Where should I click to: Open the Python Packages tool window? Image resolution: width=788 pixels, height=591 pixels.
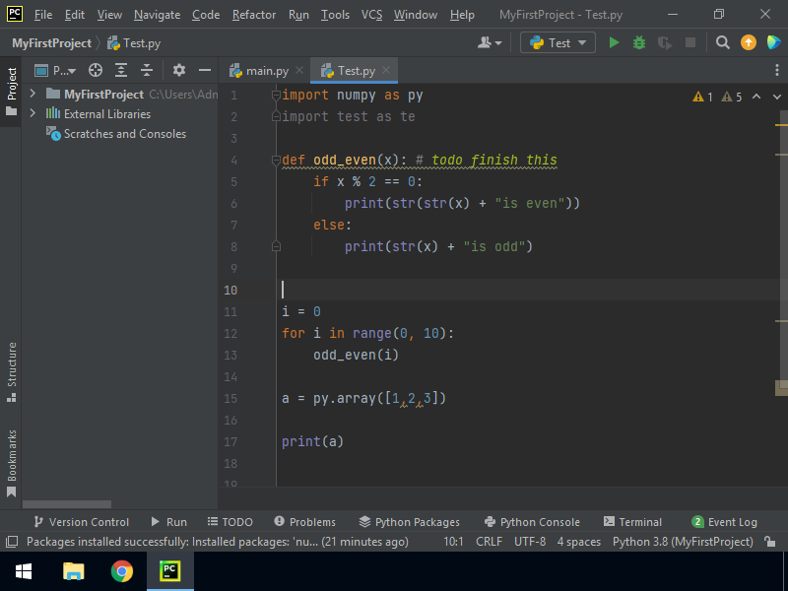[409, 522]
